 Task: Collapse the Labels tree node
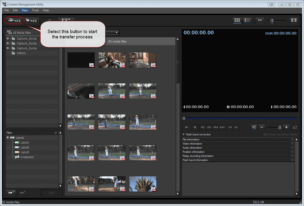(8, 138)
